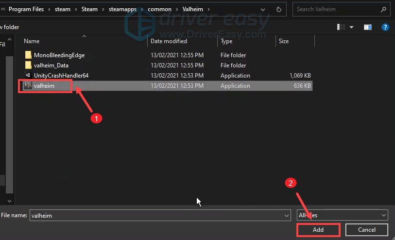This screenshot has width=395, height=240.
Task: Click the refresh icon in address bar
Action: click(x=278, y=10)
